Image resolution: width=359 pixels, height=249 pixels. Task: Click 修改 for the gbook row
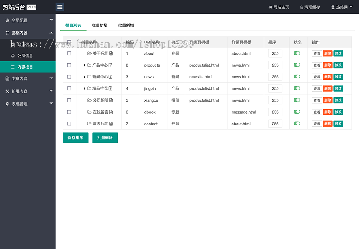(338, 112)
